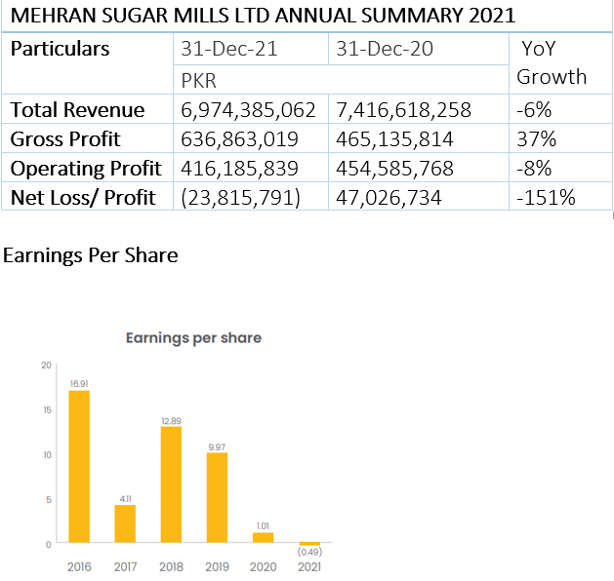614x581 pixels.
Task: Click the '(0.49)' data label
Action: (x=309, y=552)
